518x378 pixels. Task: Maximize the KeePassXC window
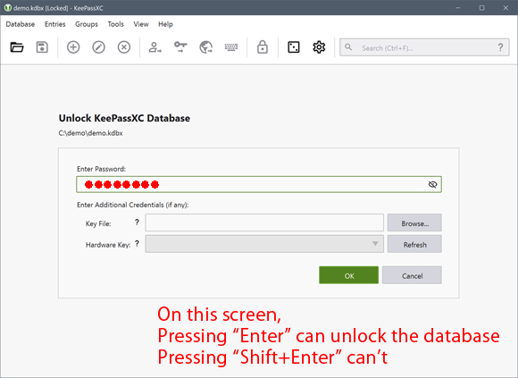pyautogui.click(x=481, y=8)
